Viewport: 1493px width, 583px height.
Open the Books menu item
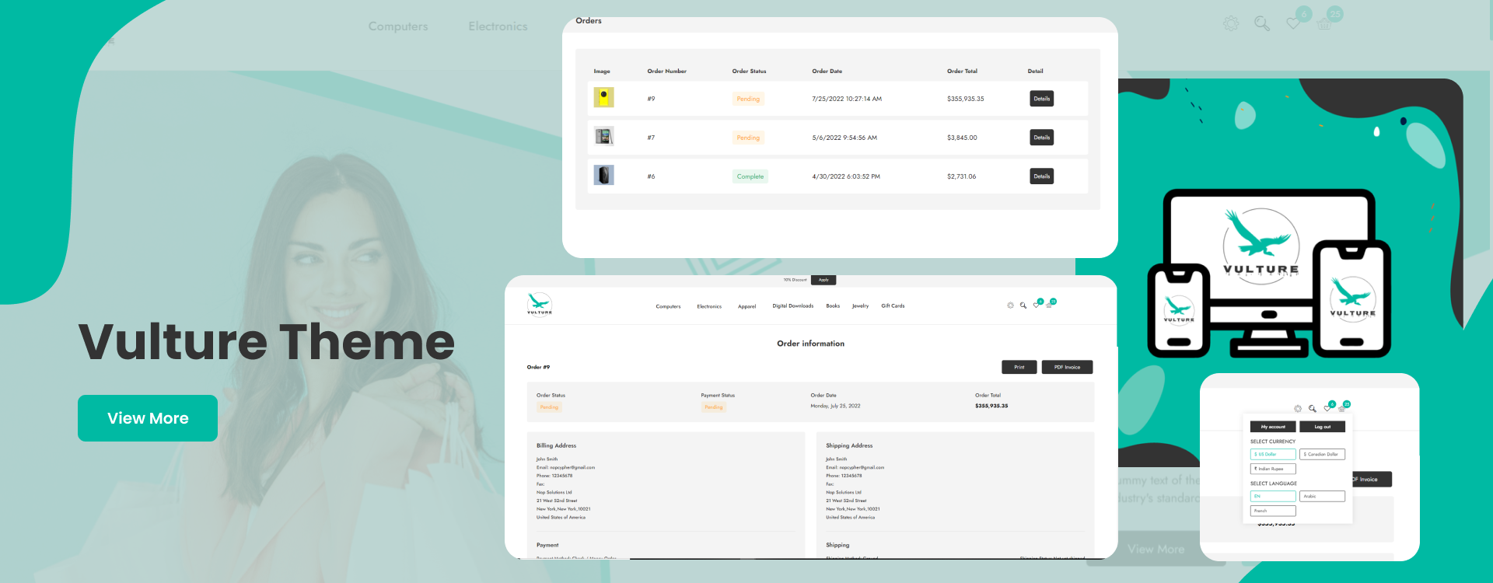833,305
